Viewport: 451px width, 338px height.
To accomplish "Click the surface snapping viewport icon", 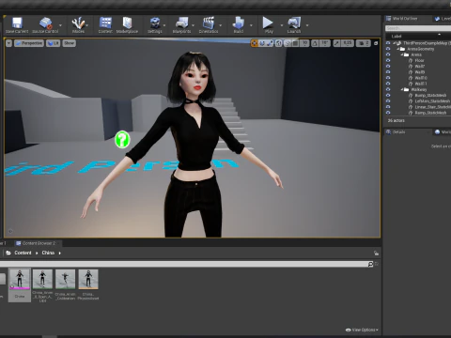I will pyautogui.click(x=288, y=43).
